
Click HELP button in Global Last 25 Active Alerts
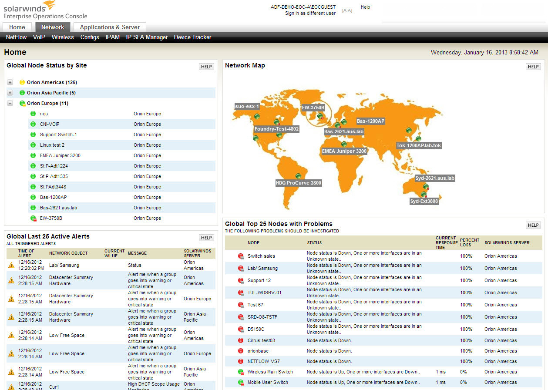(x=206, y=238)
